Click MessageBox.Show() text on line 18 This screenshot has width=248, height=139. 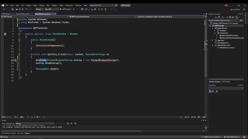47,69
